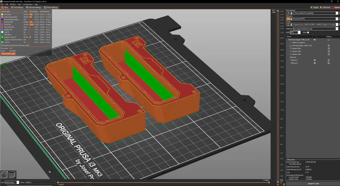Click editing icon for Stunning Jaagub-Fulffy object
This screenshot has width=340, height=186.
[329, 40]
